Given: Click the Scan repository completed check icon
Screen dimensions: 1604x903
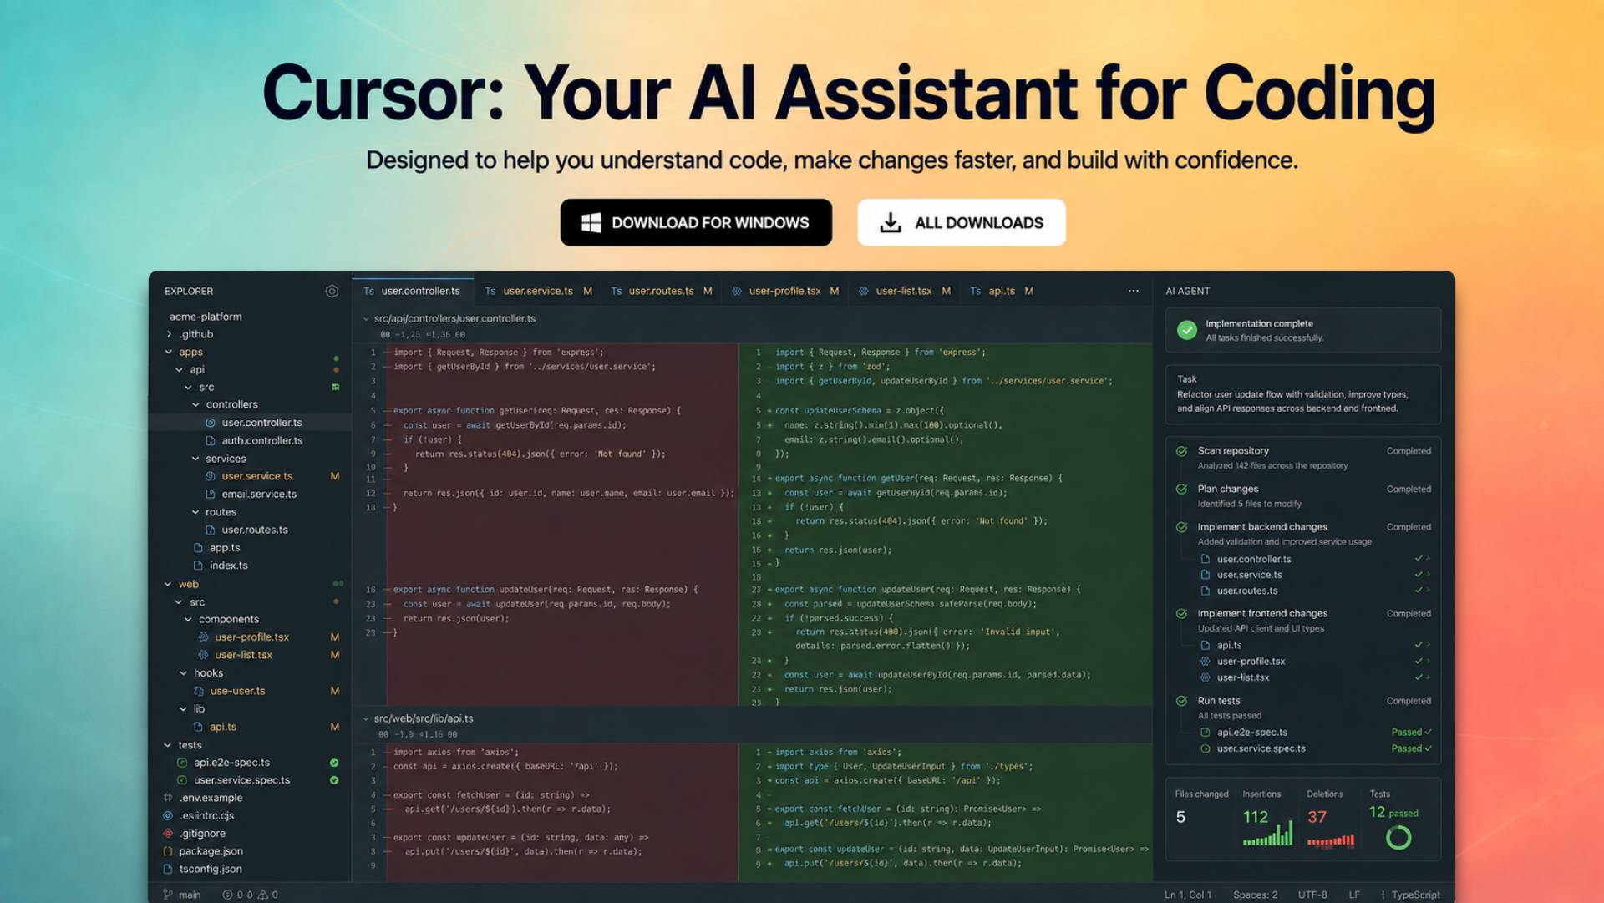Looking at the screenshot, I should coord(1181,451).
